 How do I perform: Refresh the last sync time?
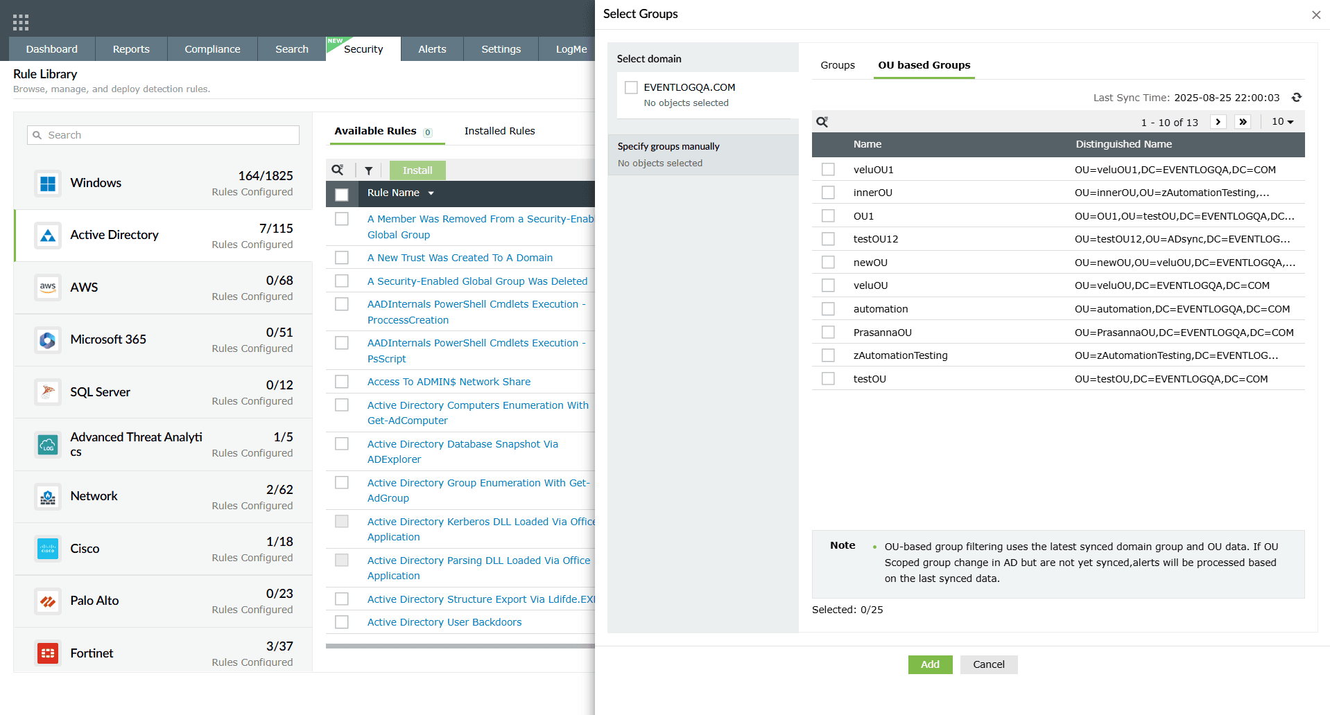1297,97
